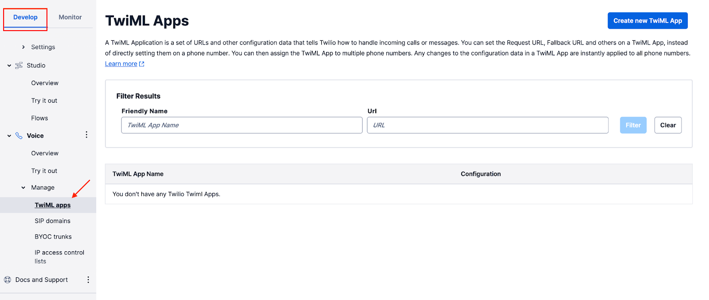Open the Learn more link
Image resolution: width=709 pixels, height=300 pixels.
pyautogui.click(x=121, y=64)
